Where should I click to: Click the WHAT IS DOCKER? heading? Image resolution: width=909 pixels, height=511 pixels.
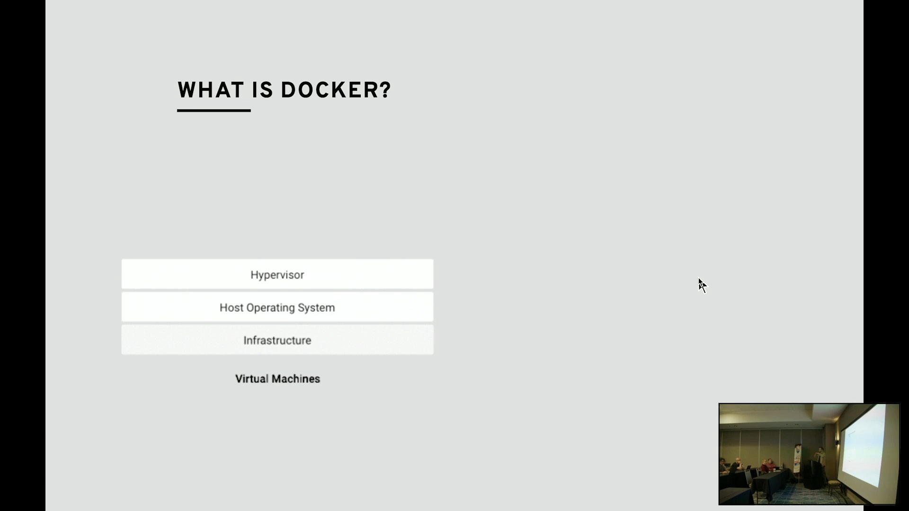(284, 90)
